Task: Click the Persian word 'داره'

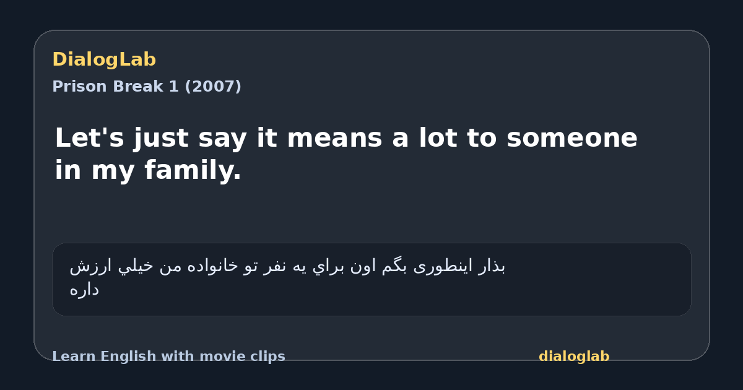Action: 84,290
